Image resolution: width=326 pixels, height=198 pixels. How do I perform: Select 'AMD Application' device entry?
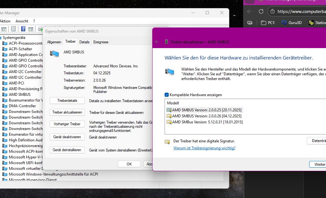[x=26, y=55]
